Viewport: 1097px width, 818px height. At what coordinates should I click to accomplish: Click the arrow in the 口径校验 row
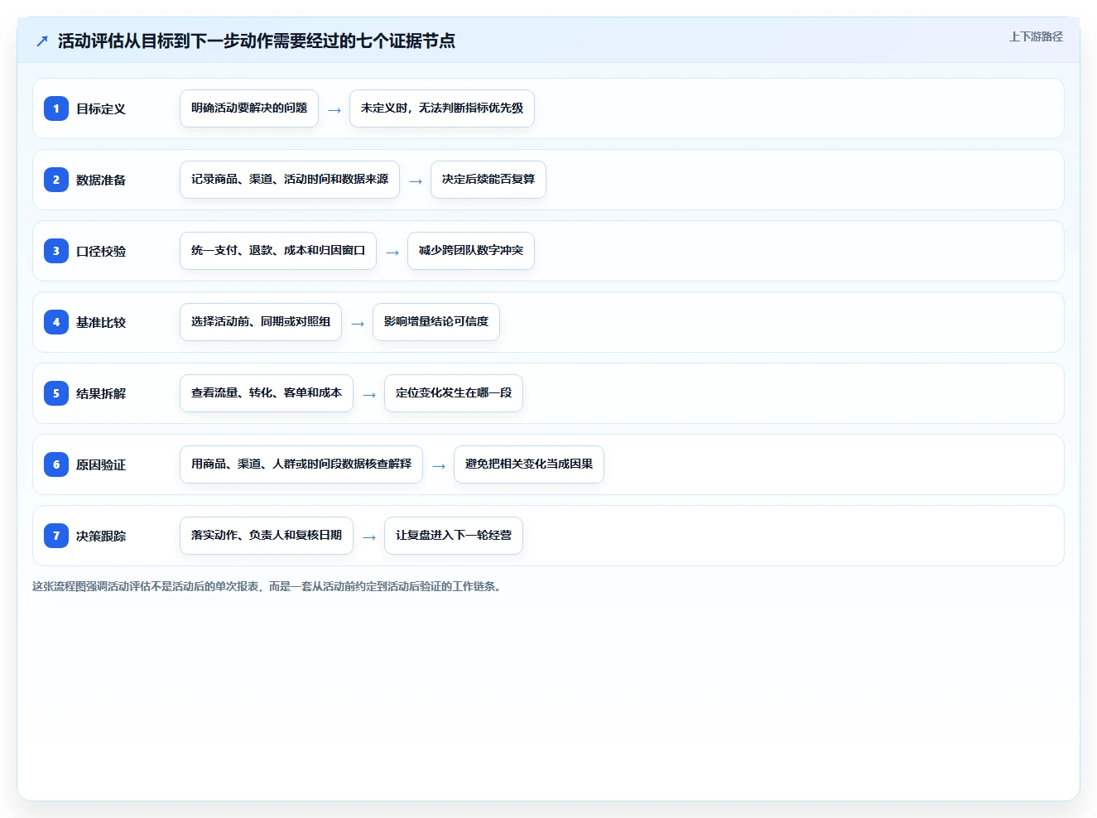pos(392,253)
